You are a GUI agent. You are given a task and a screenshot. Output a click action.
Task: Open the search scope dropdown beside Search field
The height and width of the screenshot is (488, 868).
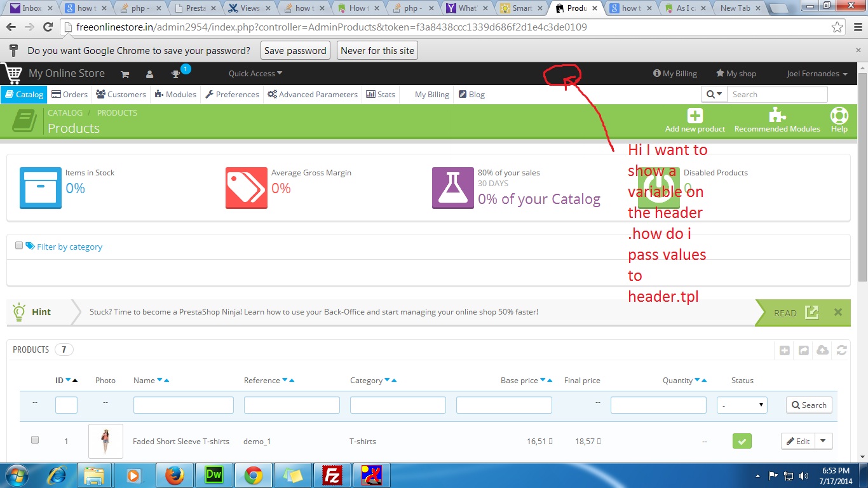click(x=715, y=95)
